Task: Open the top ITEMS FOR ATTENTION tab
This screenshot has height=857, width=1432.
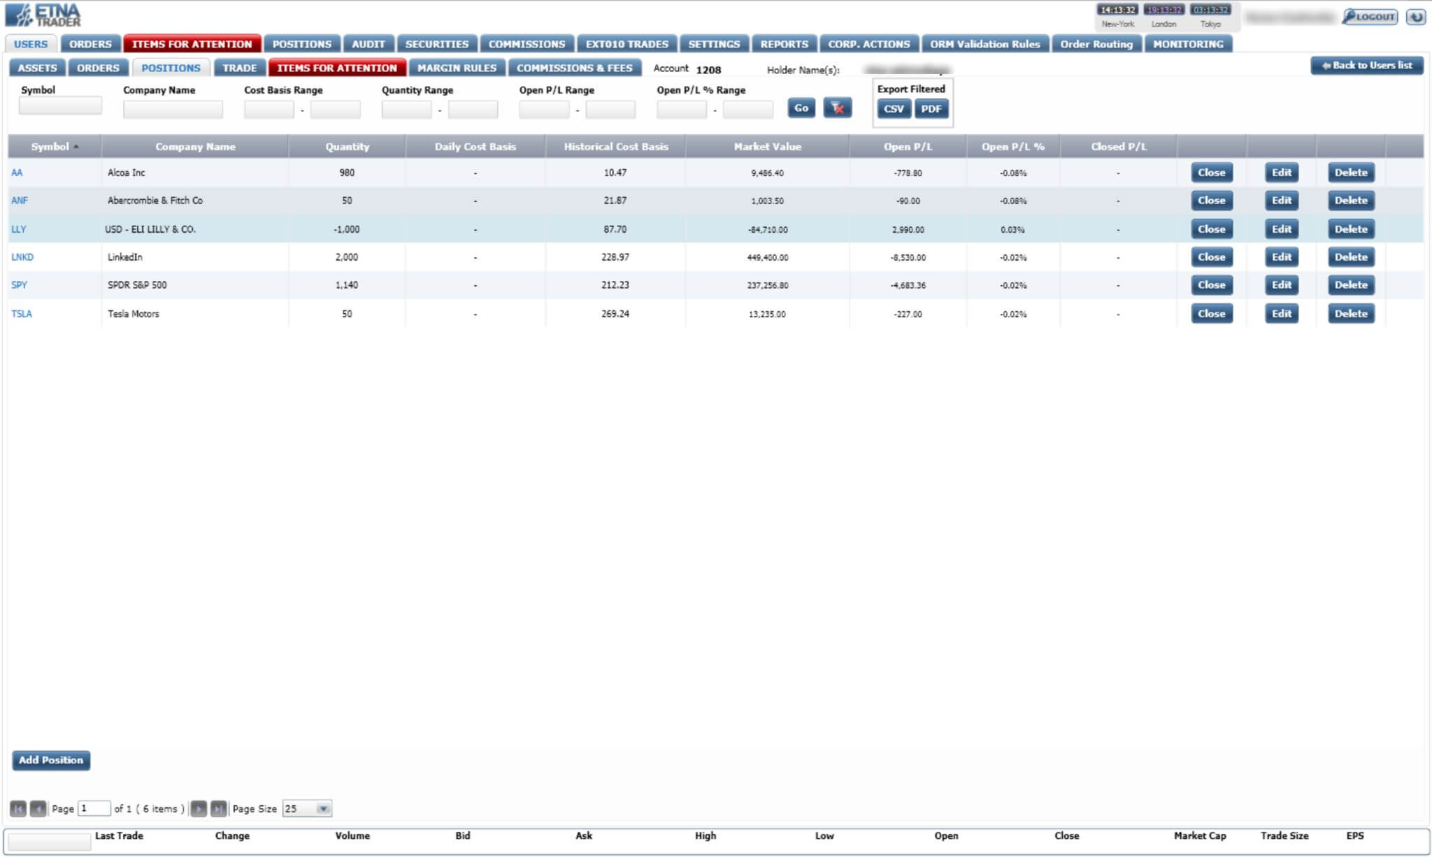Action: click(x=192, y=44)
